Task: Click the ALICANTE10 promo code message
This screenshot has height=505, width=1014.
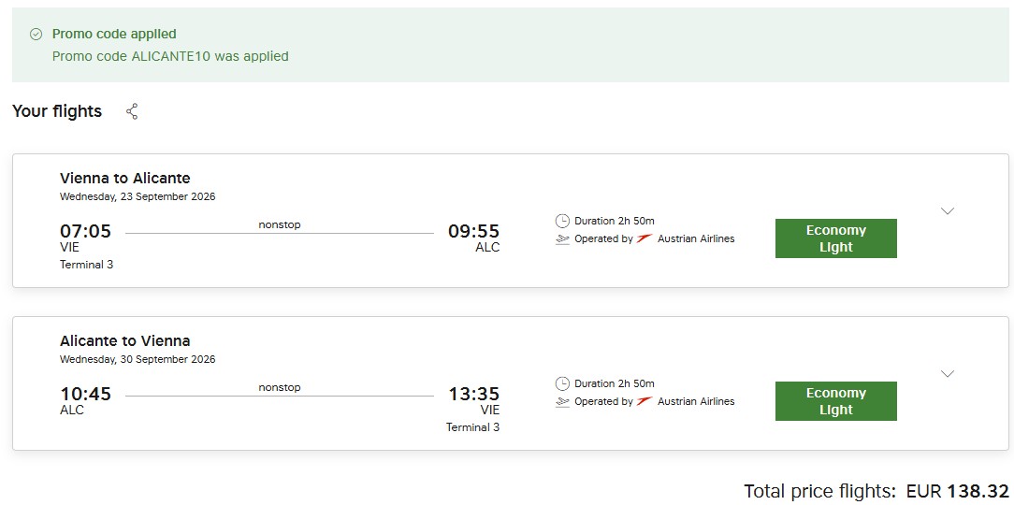Action: pos(170,56)
